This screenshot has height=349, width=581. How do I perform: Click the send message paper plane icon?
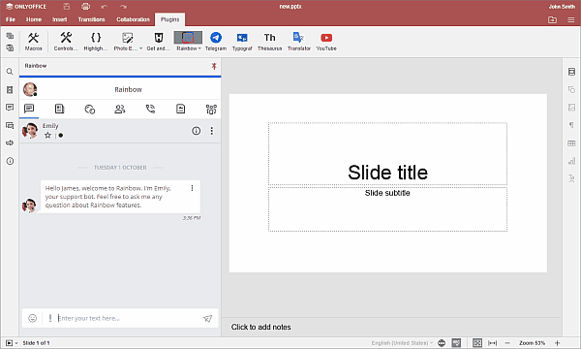pos(207,318)
